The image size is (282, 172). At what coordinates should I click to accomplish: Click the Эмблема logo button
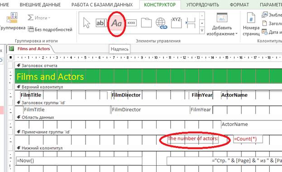[272, 15]
